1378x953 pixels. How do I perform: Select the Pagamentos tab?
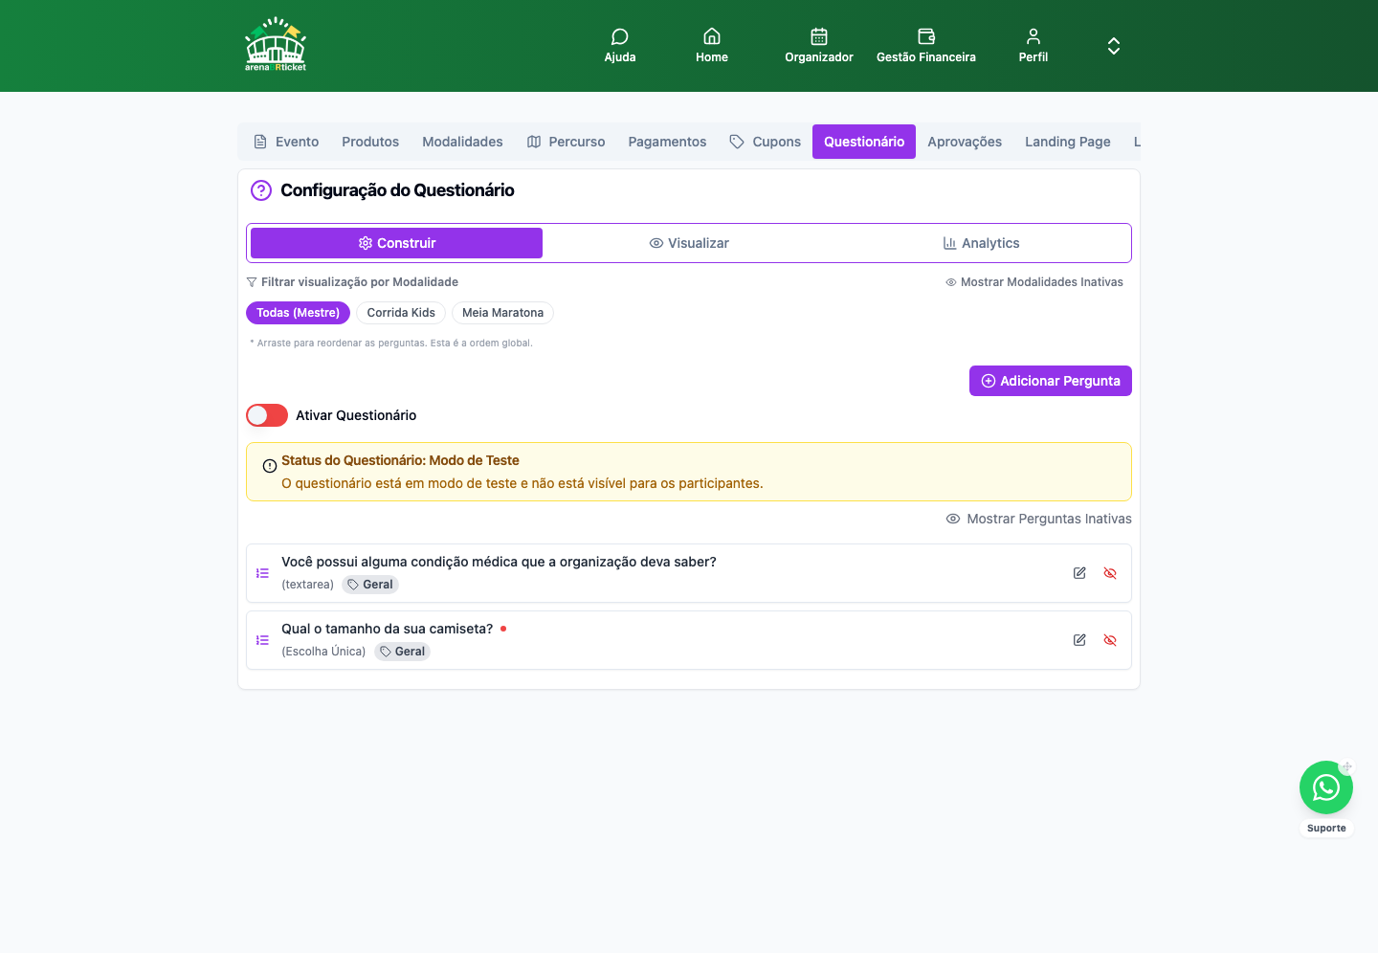[x=667, y=142]
